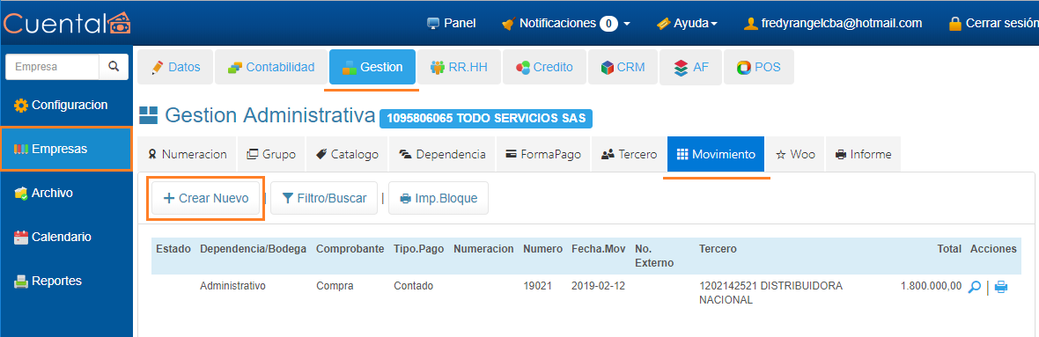Open the CRM module tab

coord(623,67)
